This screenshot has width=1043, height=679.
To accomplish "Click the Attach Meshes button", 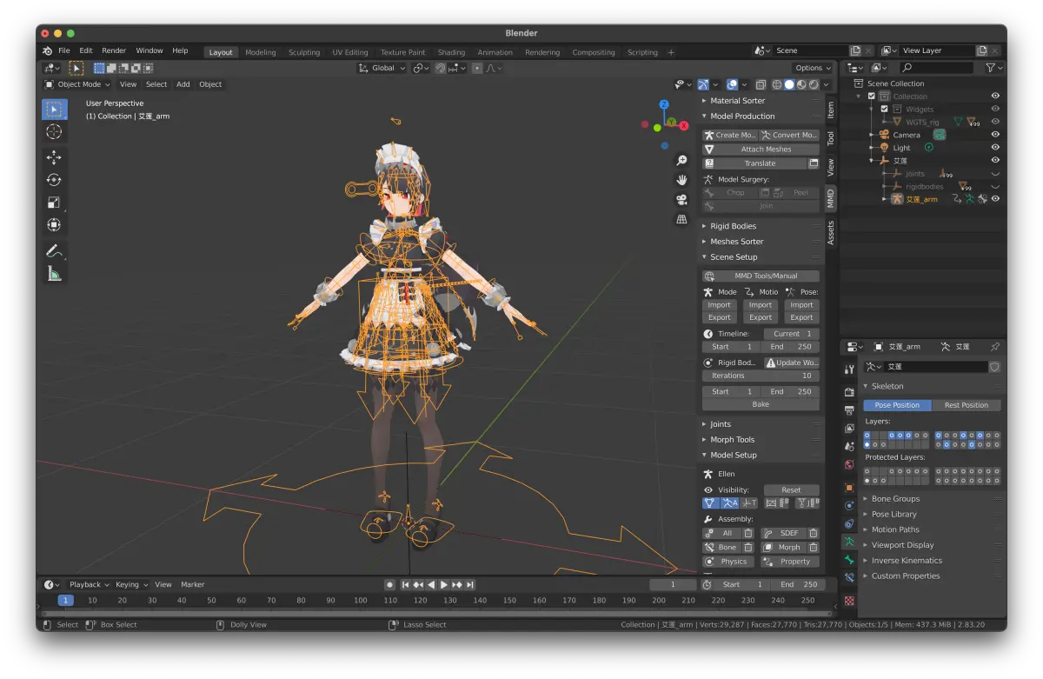I will (x=761, y=150).
